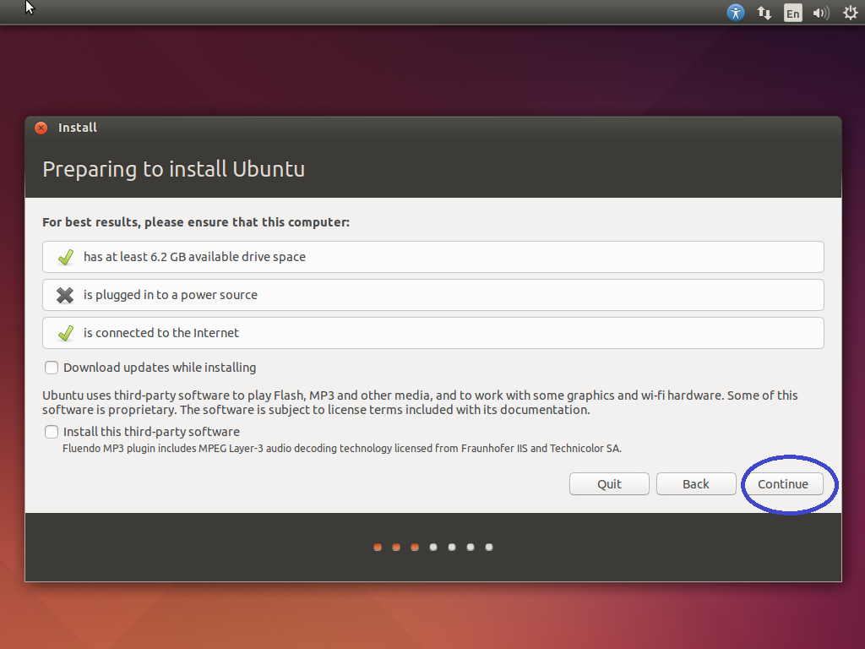The image size is (865, 649).
Task: Click the 'For best results' heading text
Action: tap(196, 222)
